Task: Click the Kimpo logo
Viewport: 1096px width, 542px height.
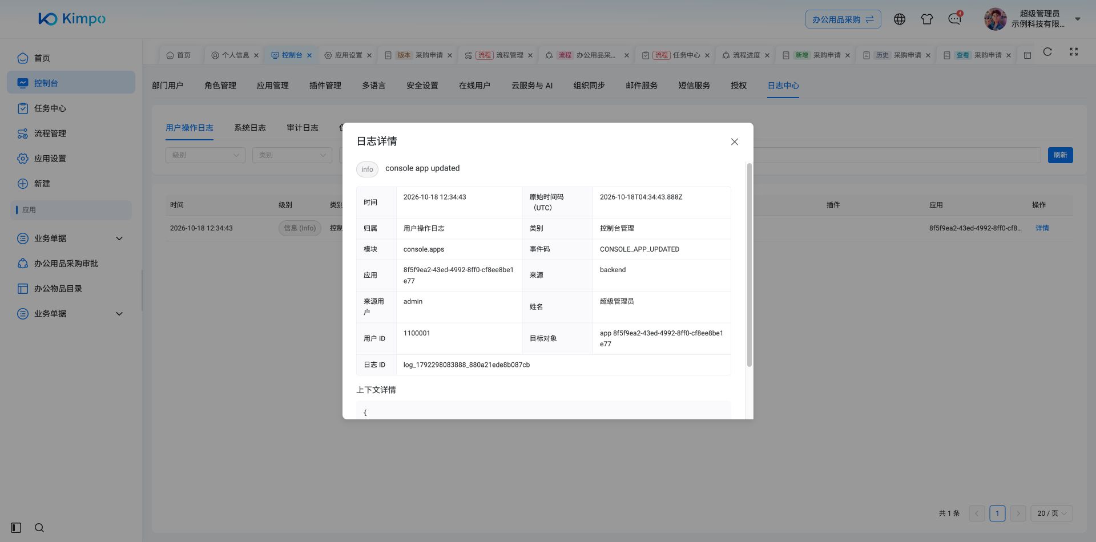Action: (x=72, y=19)
